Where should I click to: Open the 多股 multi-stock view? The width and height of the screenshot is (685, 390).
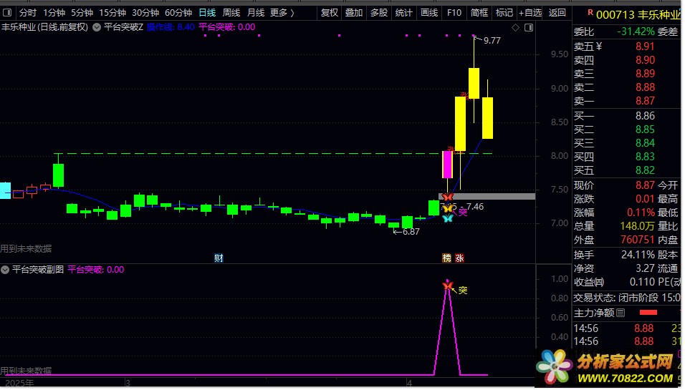[379, 13]
